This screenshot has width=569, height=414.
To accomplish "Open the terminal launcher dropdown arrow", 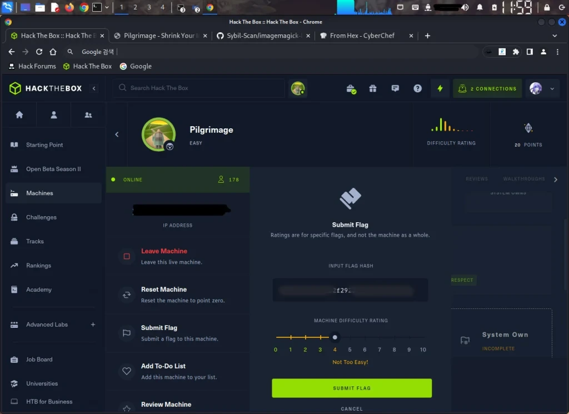I will click(107, 7).
